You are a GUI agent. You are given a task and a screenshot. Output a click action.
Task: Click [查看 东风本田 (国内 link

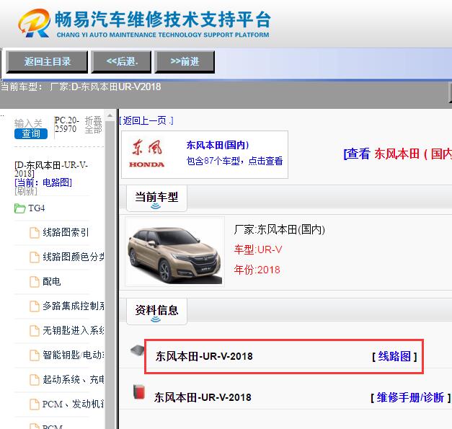(397, 154)
